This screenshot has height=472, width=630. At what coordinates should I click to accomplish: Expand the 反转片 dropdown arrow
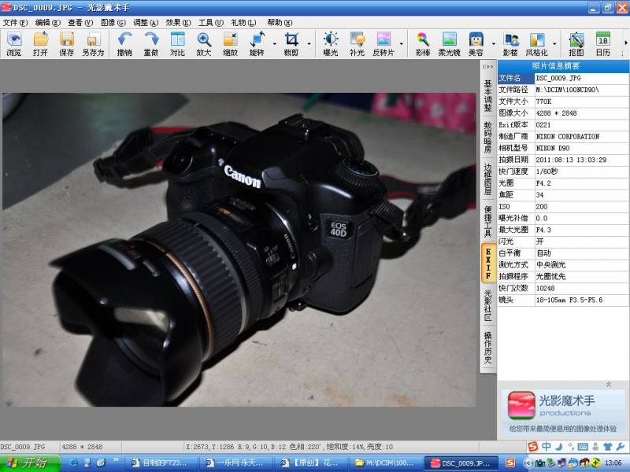402,44
